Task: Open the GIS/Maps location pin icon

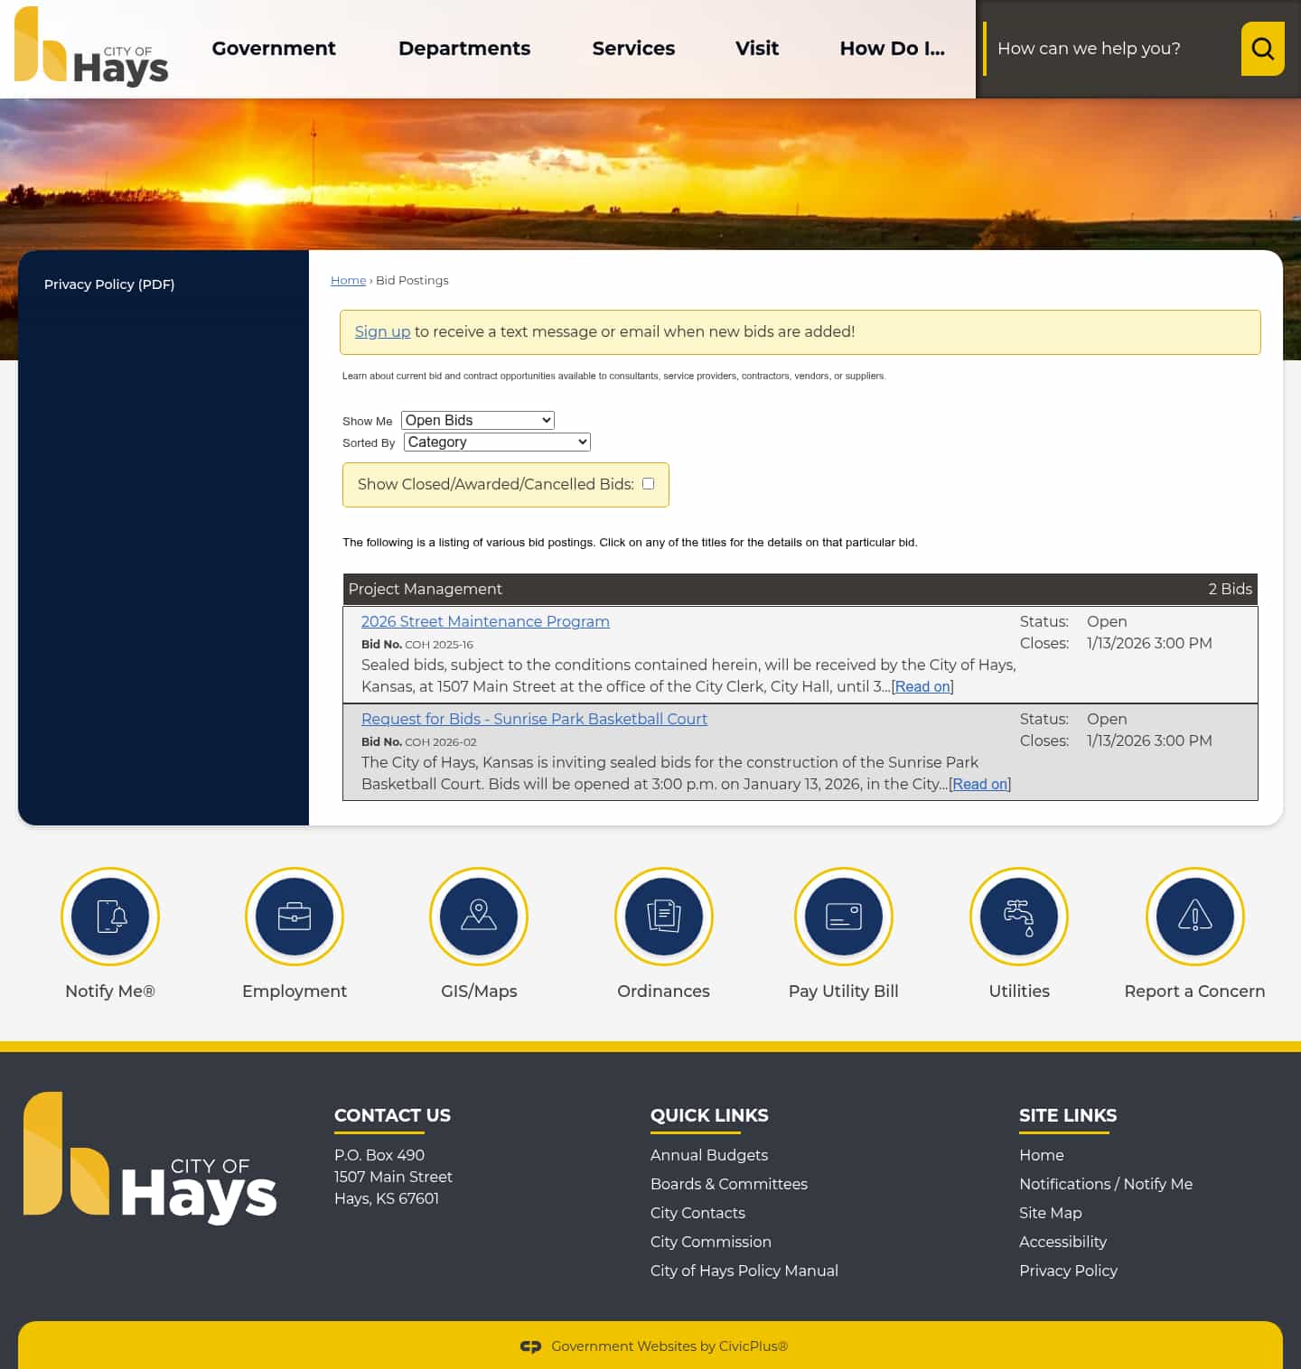Action: (479, 917)
